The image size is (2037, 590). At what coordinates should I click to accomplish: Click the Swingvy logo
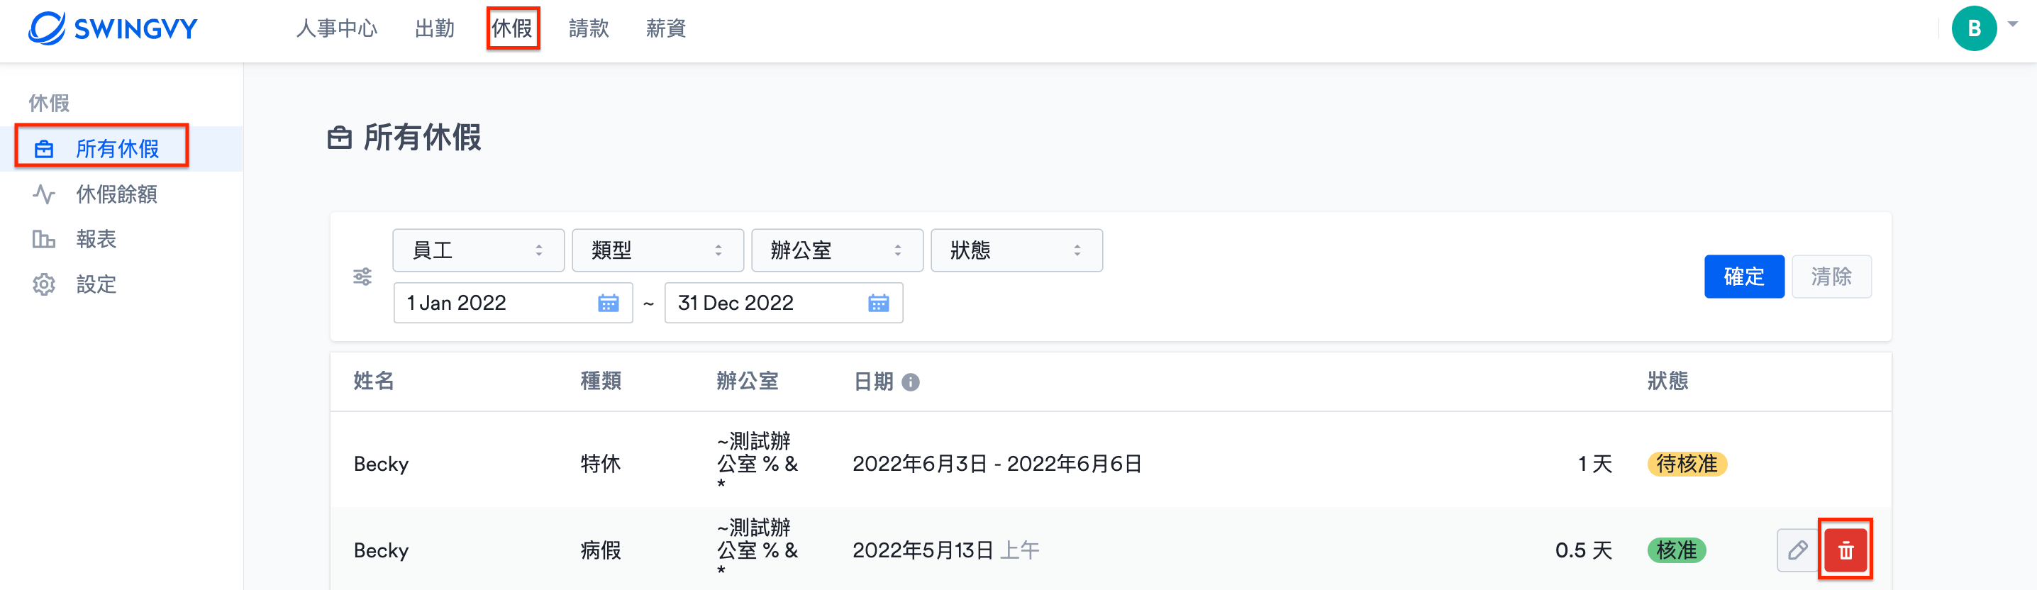[x=113, y=28]
